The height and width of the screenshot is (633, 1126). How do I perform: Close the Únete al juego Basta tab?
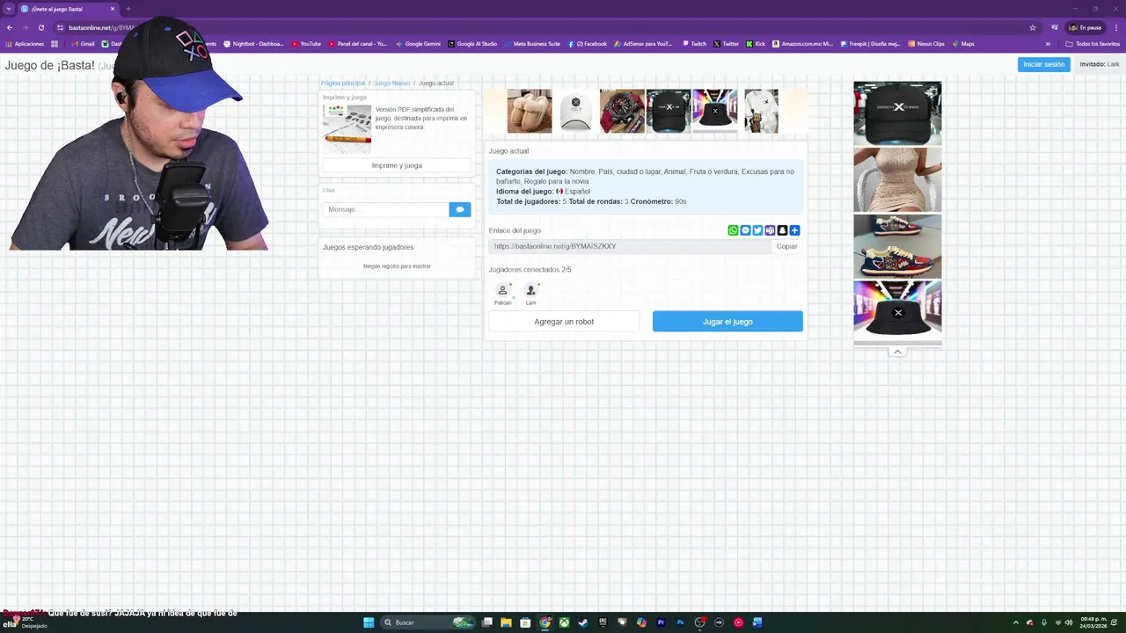pos(113,9)
